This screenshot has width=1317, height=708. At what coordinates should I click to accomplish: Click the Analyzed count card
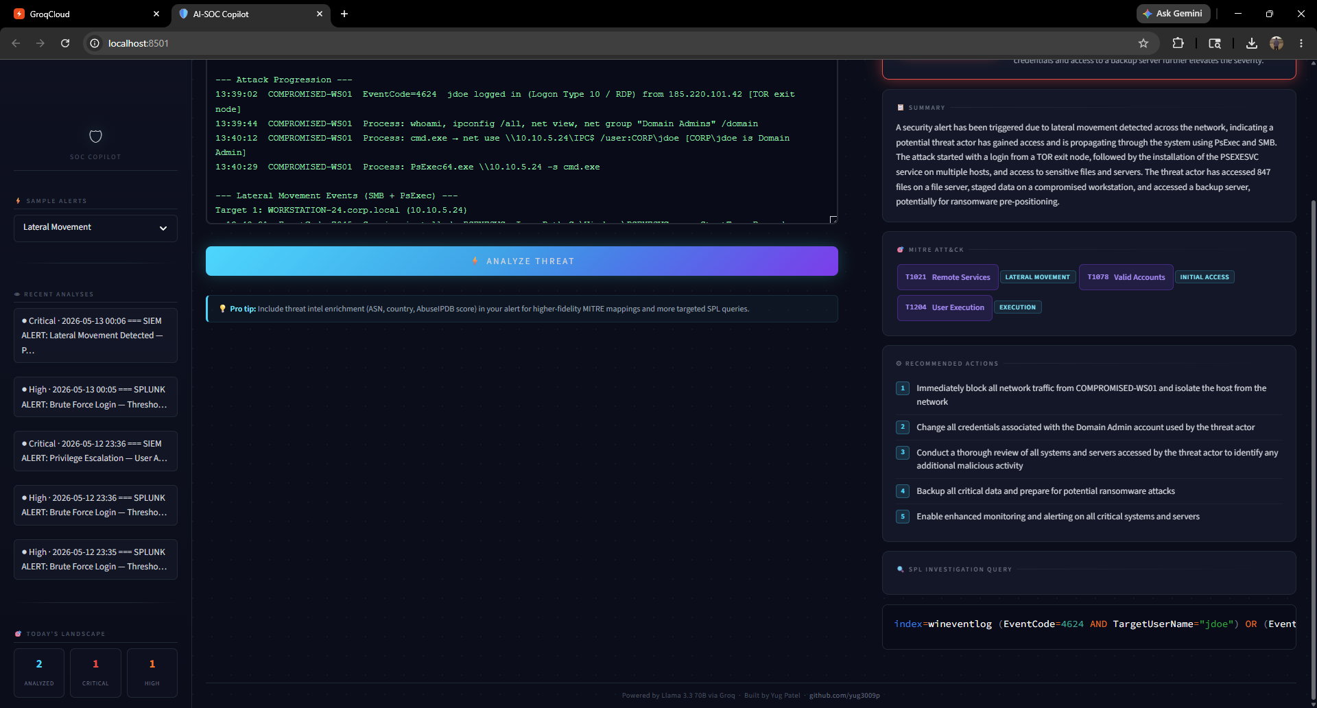[x=39, y=673]
